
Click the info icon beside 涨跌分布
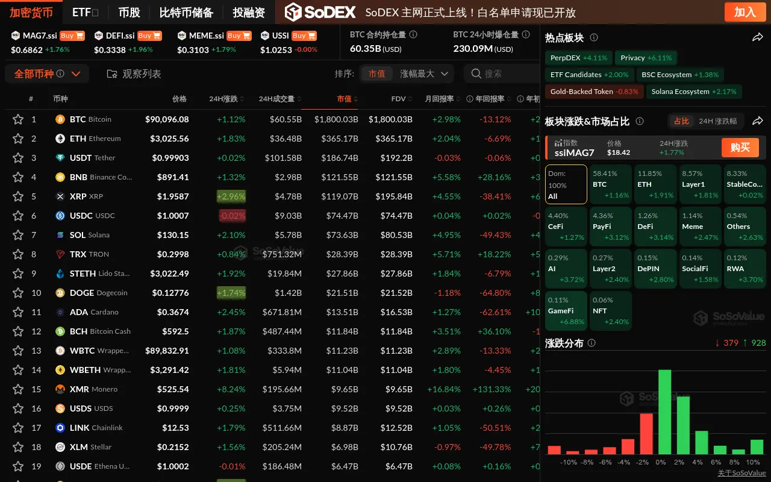tap(592, 343)
